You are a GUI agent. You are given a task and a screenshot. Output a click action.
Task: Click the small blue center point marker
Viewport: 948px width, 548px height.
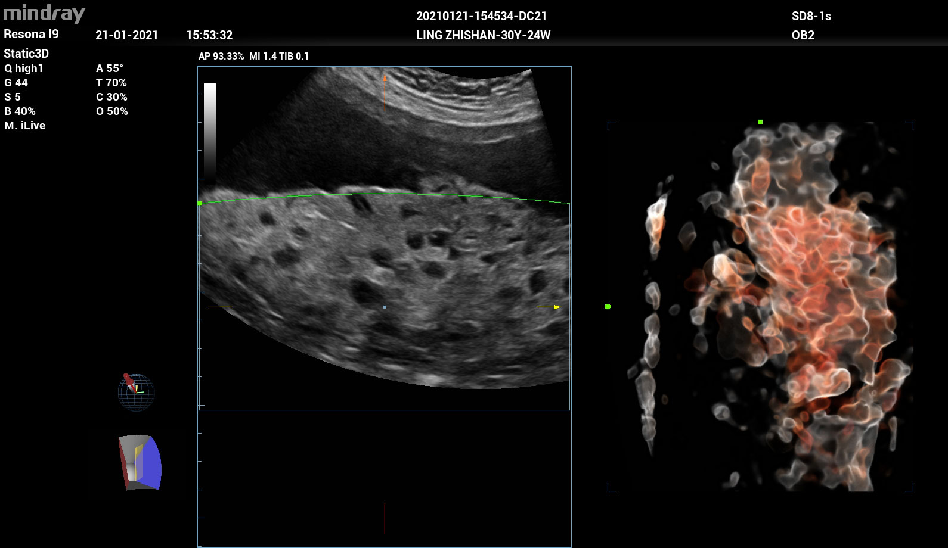[x=385, y=307]
